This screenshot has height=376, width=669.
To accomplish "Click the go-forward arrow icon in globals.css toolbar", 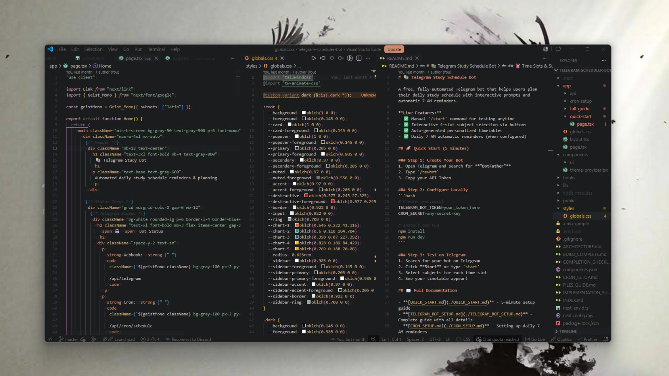I will pyautogui.click(x=341, y=58).
